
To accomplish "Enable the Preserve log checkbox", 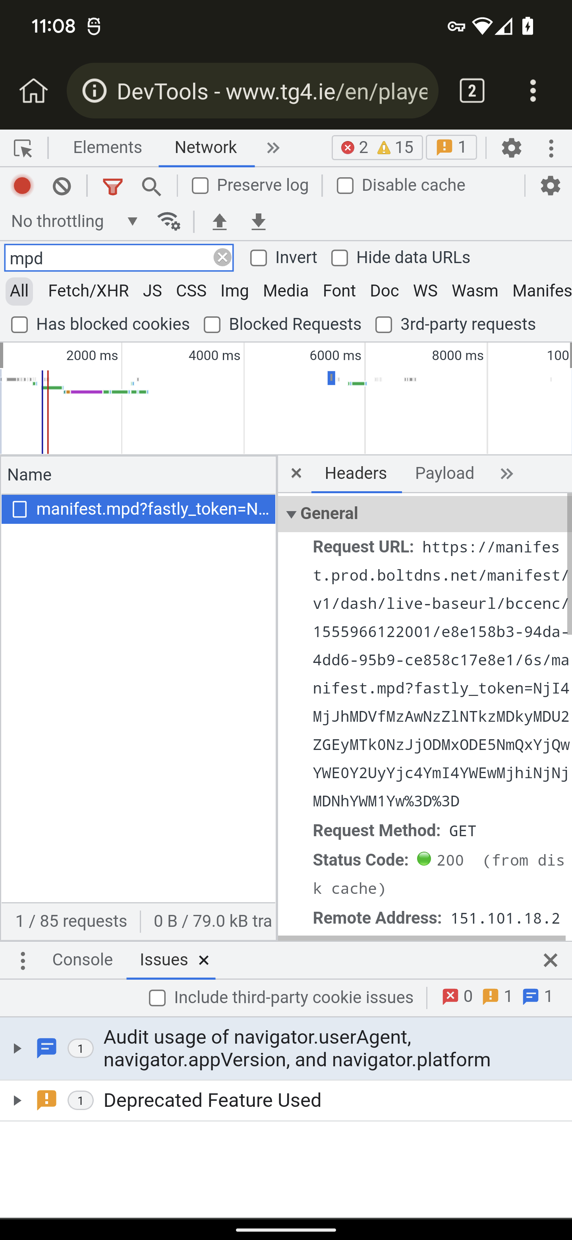I will [x=200, y=186].
